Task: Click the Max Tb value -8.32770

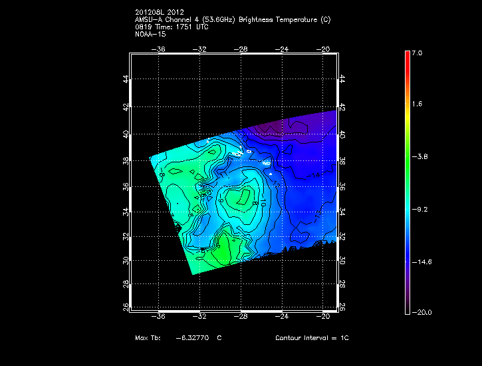Action: pos(192,338)
